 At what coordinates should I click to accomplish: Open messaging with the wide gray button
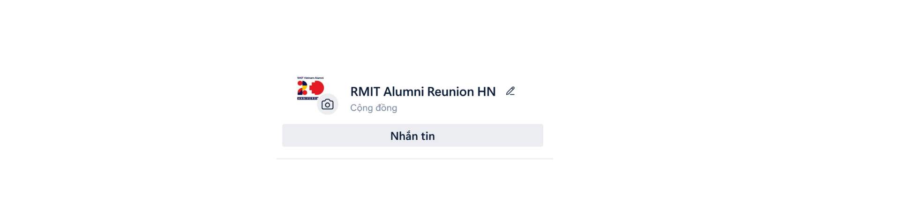click(x=412, y=136)
